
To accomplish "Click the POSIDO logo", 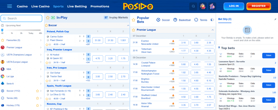I will (138, 6).
